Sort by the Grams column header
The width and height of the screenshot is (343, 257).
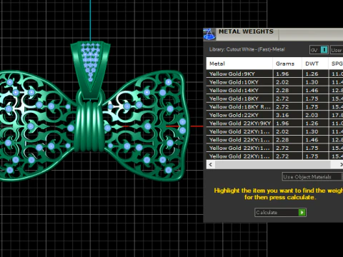287,64
